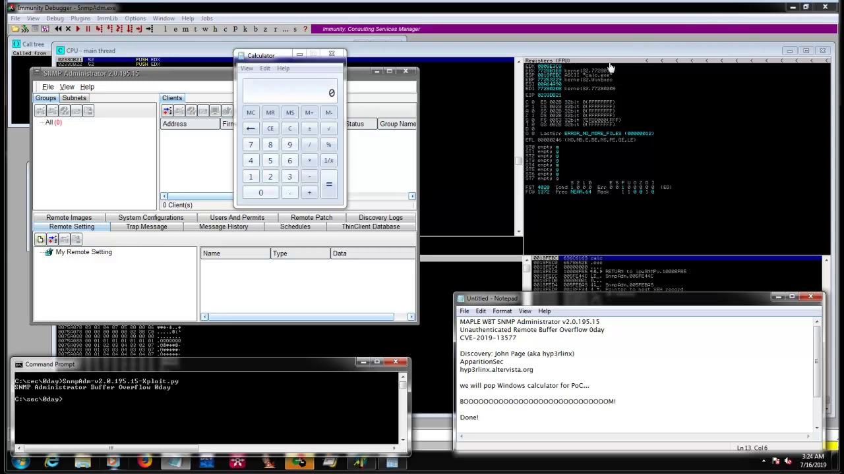Click Notepad vertical scrollbar

click(817, 374)
